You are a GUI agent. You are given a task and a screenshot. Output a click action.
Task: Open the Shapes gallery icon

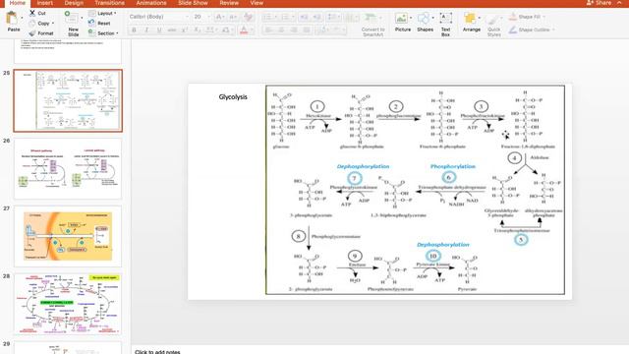tap(424, 18)
